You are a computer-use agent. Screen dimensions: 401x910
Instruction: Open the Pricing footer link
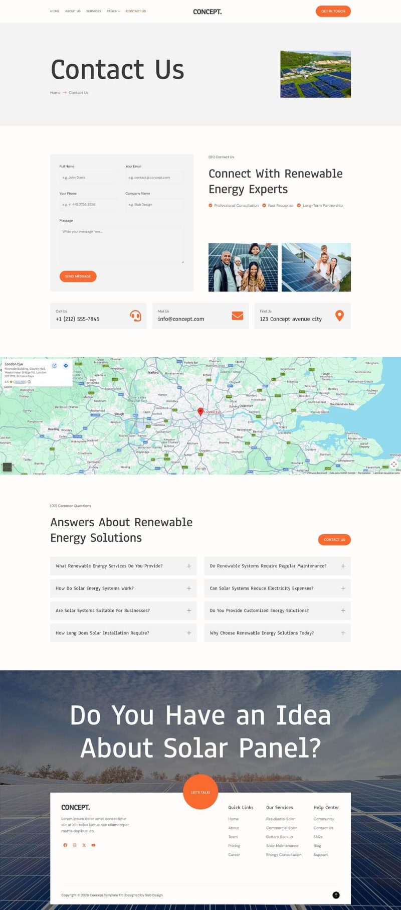tap(234, 846)
